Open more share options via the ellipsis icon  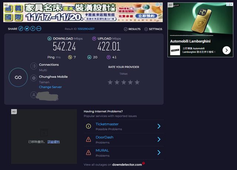pos(39,28)
